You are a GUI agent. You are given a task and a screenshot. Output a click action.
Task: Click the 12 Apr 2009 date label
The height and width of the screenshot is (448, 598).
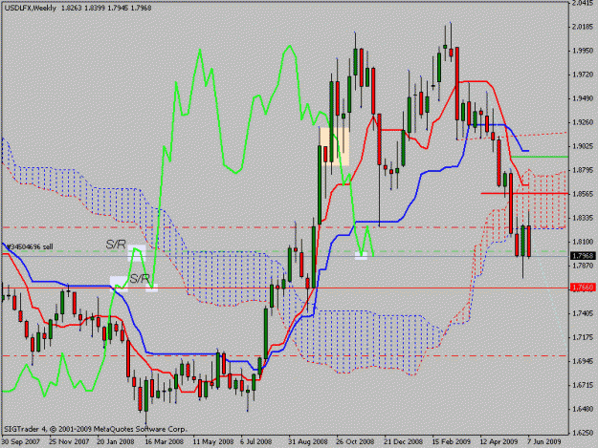point(498,442)
